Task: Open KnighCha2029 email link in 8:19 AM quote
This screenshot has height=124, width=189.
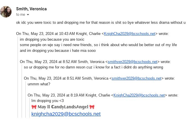Action: click(139, 95)
